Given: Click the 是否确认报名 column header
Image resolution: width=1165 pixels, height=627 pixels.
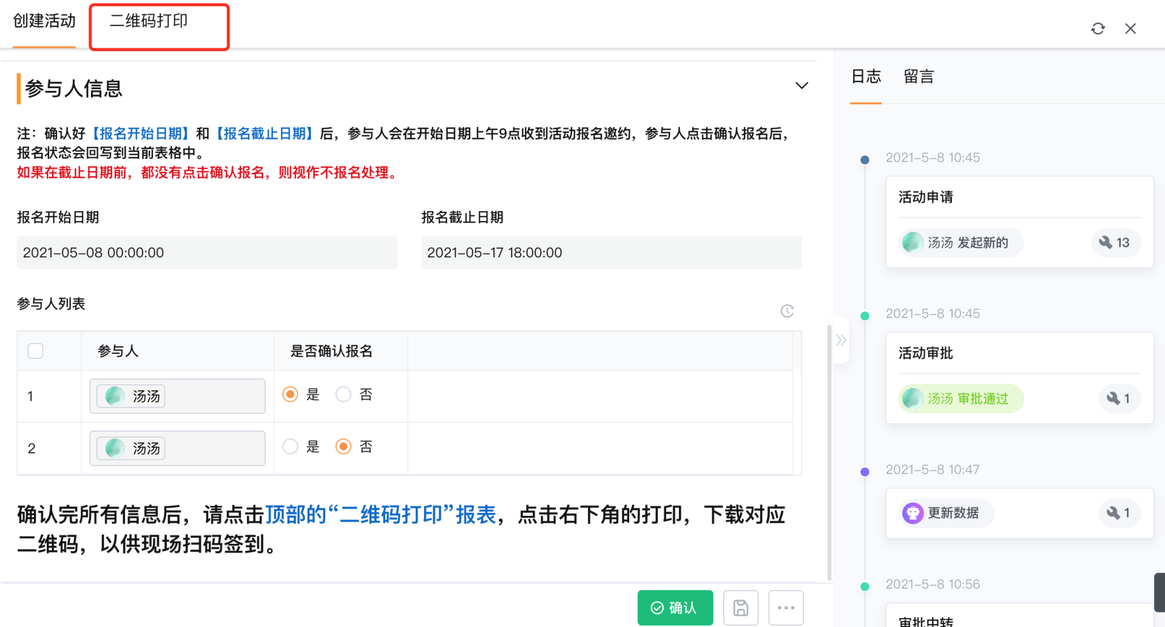Looking at the screenshot, I should [331, 351].
